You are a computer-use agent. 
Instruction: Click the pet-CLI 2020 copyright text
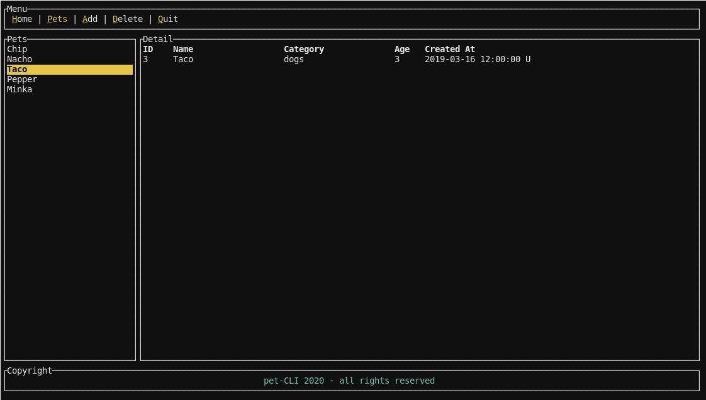click(349, 381)
